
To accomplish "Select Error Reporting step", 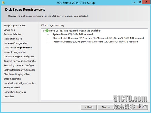I will [12, 79].
